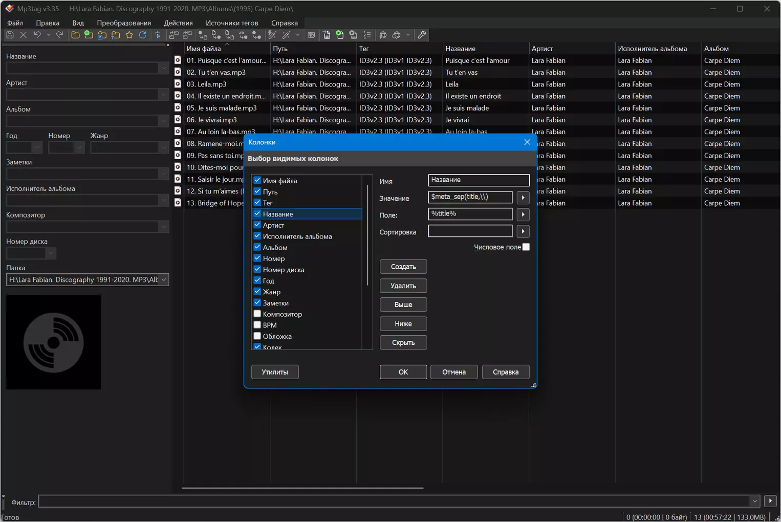
Task: Click the Redo arrow in toolbar
Action: (59, 35)
